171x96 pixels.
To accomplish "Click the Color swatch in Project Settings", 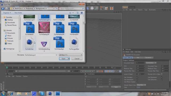I will [138, 87].
